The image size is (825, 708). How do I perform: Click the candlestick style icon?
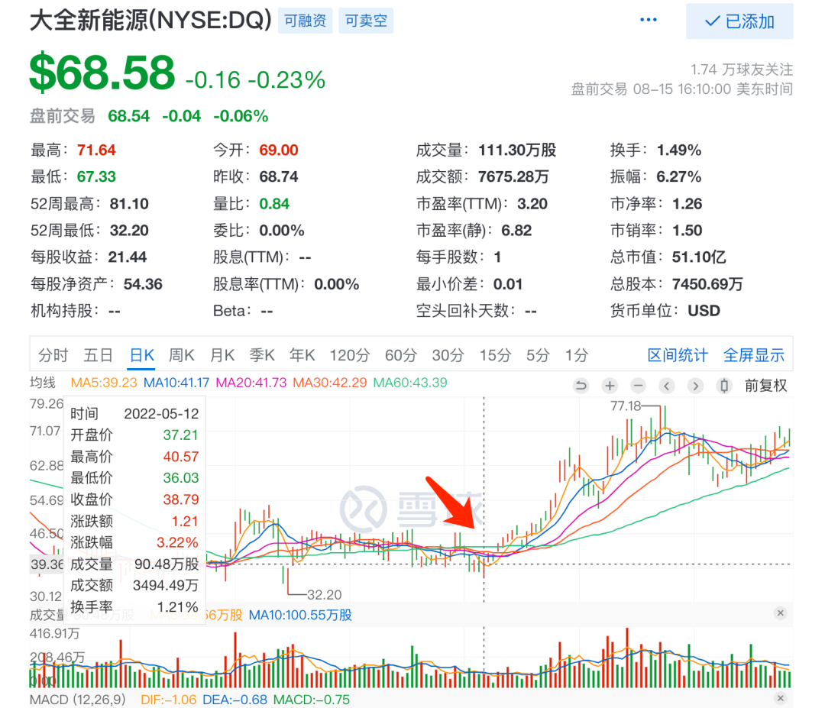tap(724, 386)
